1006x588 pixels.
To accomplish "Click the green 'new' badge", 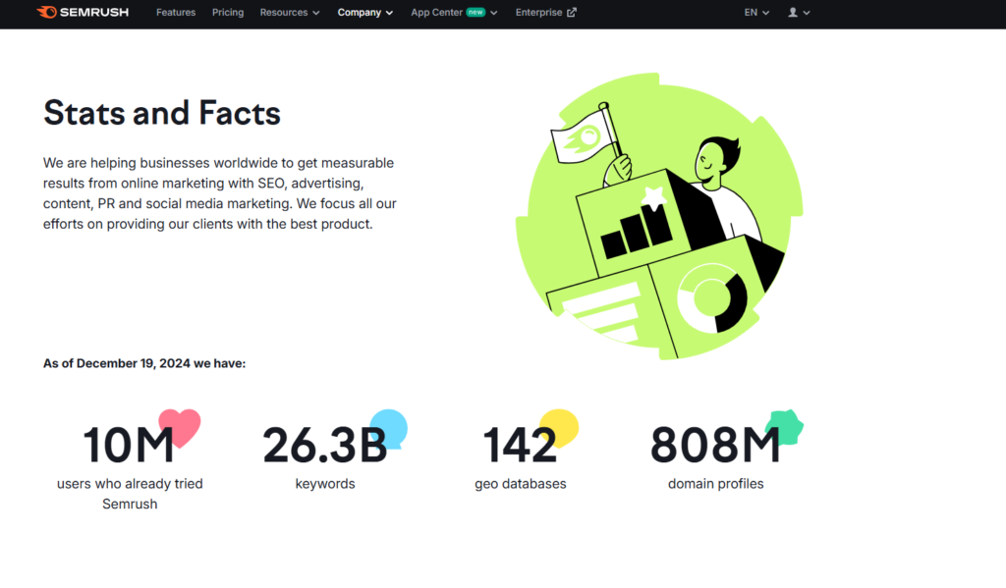I will (475, 12).
